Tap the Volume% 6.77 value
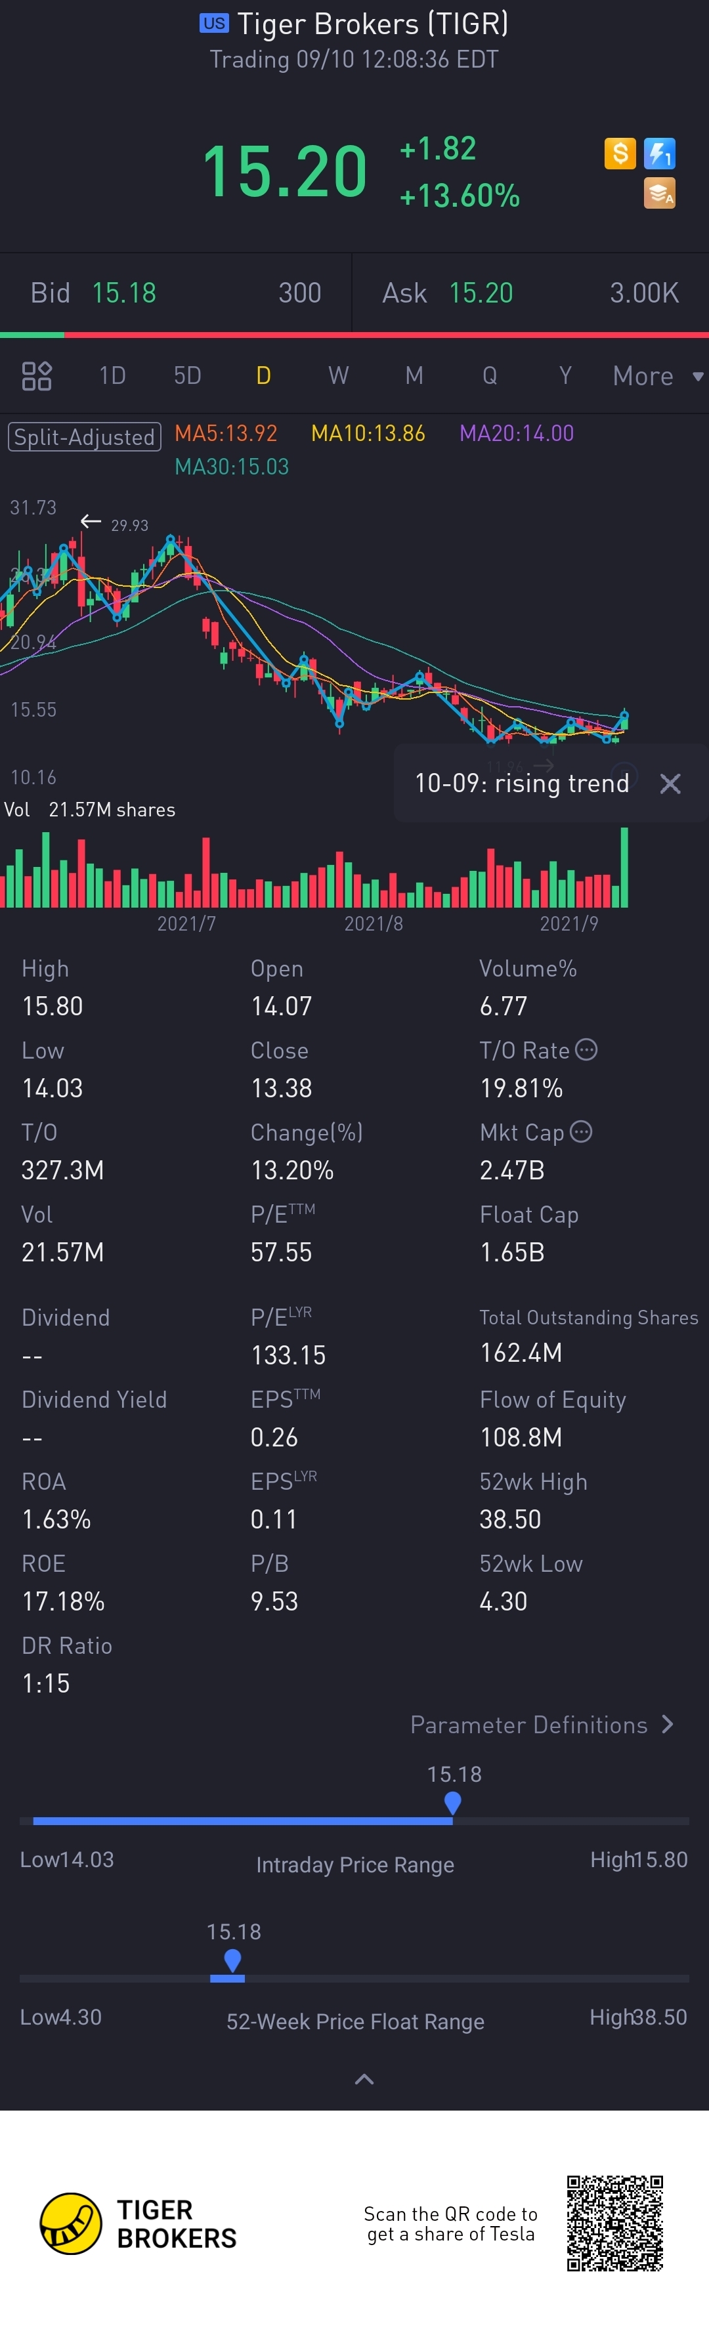 (x=503, y=1006)
